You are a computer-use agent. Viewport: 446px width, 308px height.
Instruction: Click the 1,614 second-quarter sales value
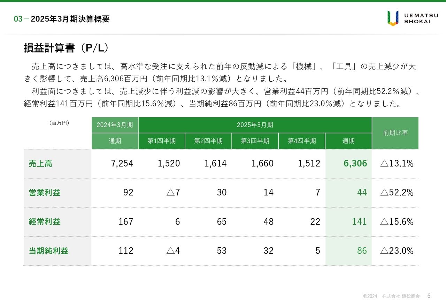tap(216, 164)
